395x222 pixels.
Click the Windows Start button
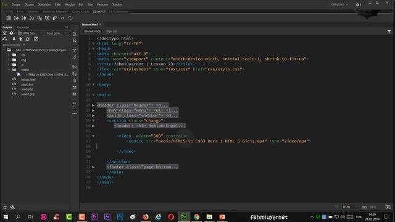click(6, 216)
